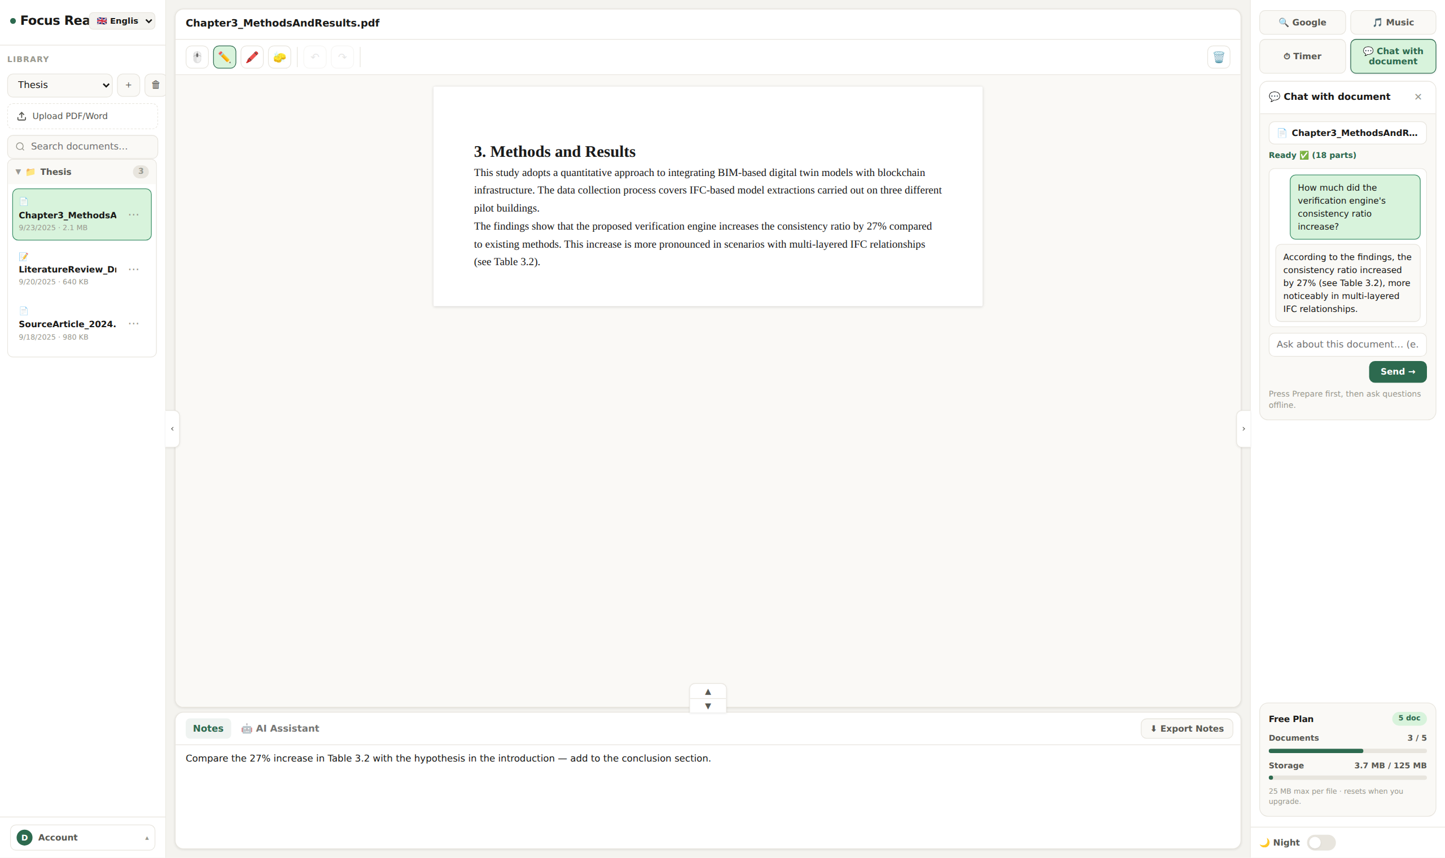Click the Chapter3_MethodsAndR... chip in chat panel
The height and width of the screenshot is (858, 1445).
(x=1347, y=133)
